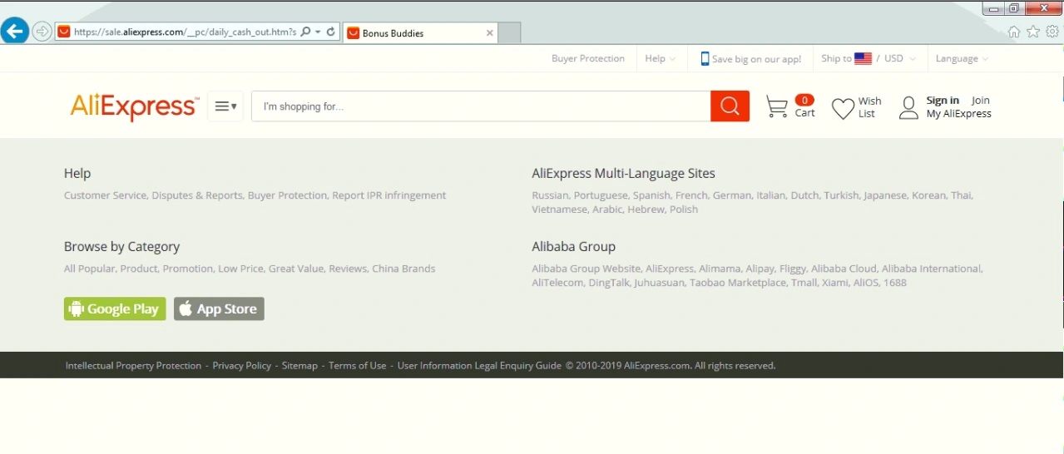The height and width of the screenshot is (454, 1064).
Task: Open the browser home icon
Action: [x=1013, y=32]
